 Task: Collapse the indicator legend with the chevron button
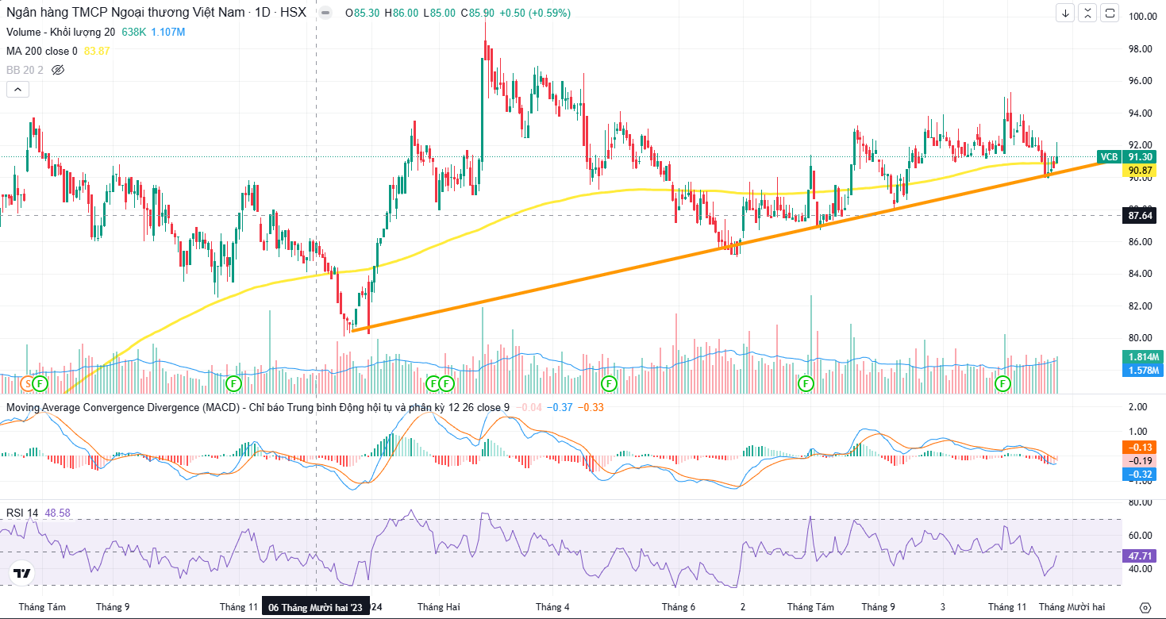(17, 89)
